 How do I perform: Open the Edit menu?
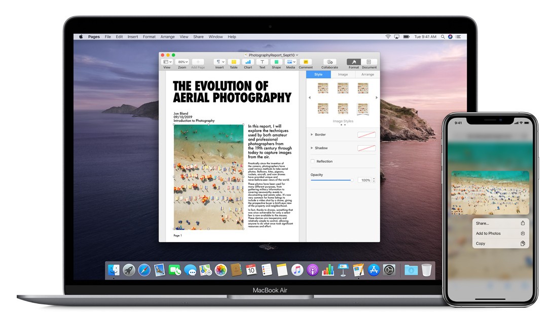[x=119, y=36]
